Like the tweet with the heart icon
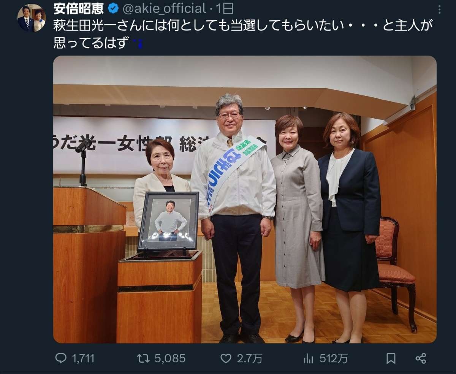456x374 pixels. pyautogui.click(x=226, y=358)
